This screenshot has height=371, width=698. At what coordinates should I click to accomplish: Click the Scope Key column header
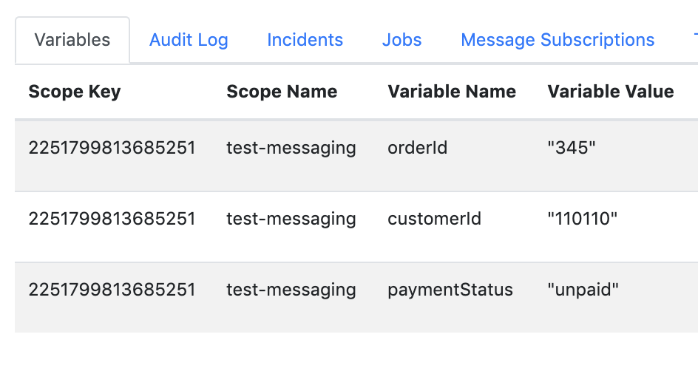75,92
